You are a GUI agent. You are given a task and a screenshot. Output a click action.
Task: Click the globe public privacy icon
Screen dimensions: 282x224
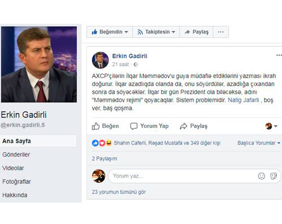pos(135,64)
